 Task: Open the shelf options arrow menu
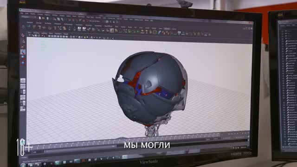pyautogui.click(x=24, y=27)
